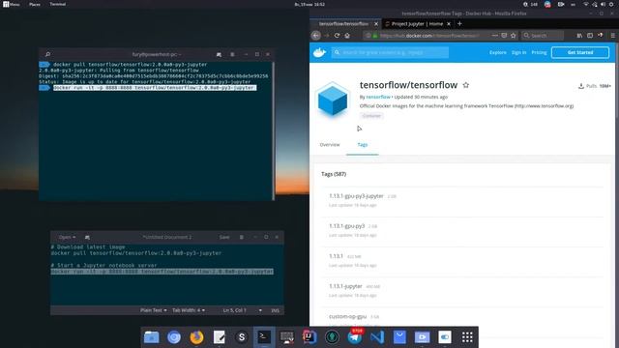Star the tensorflow/tensorflow repository
Screen dimensions: 619x348
pyautogui.click(x=466, y=85)
